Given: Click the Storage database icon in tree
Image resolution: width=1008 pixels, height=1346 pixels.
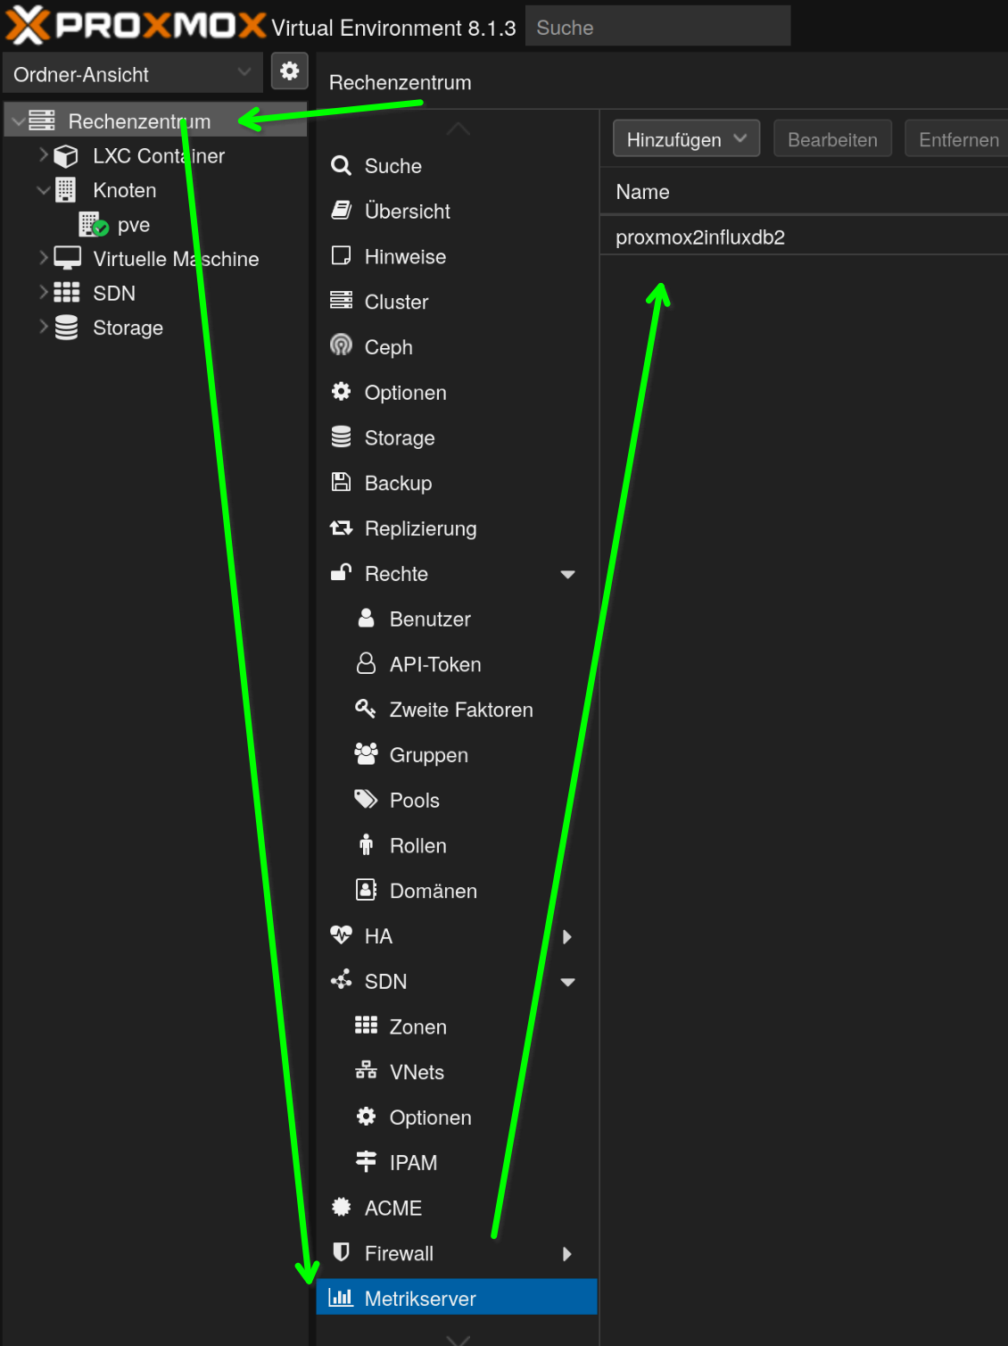Looking at the screenshot, I should pos(67,328).
